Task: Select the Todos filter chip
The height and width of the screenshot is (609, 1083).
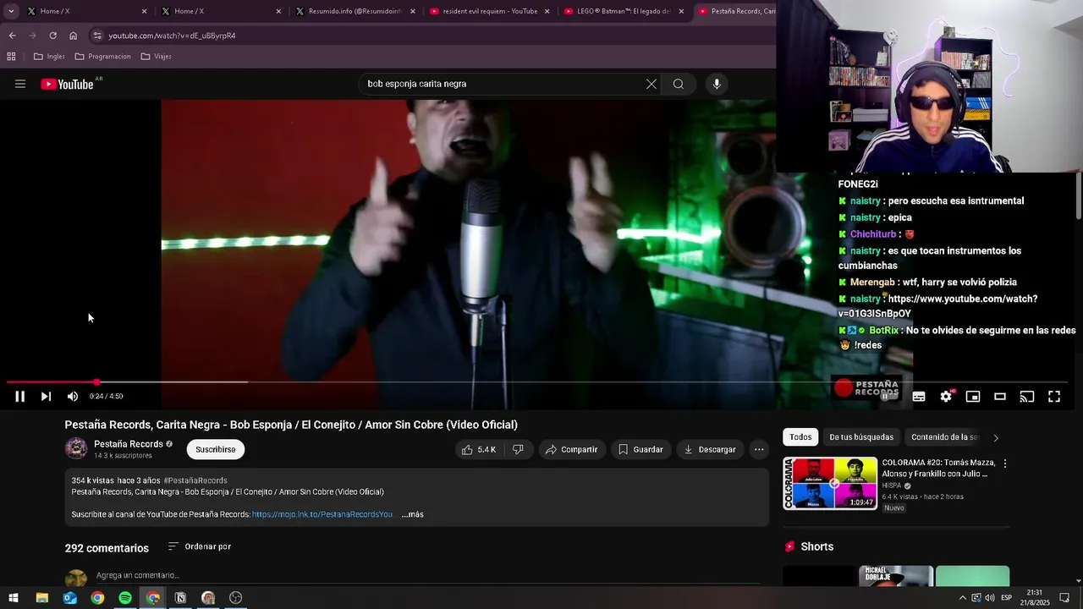Action: pos(800,437)
